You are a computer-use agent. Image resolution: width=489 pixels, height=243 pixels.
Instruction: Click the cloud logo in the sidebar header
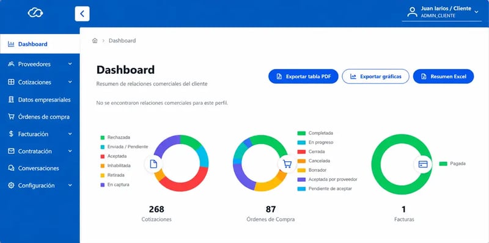click(x=35, y=13)
